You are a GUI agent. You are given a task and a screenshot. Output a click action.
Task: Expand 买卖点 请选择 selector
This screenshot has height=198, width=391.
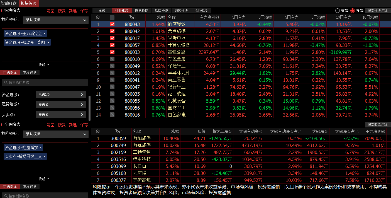[60, 115]
